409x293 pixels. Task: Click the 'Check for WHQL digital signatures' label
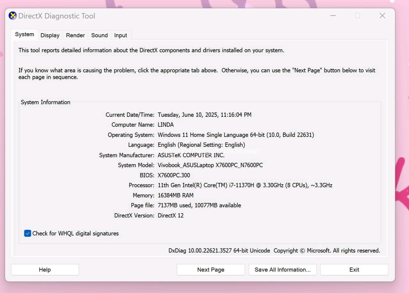pos(75,233)
